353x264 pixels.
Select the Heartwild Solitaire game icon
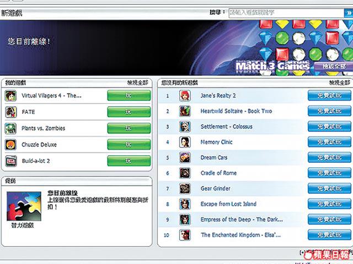185,111
